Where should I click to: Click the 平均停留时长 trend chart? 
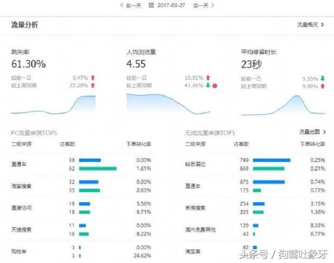283,105
